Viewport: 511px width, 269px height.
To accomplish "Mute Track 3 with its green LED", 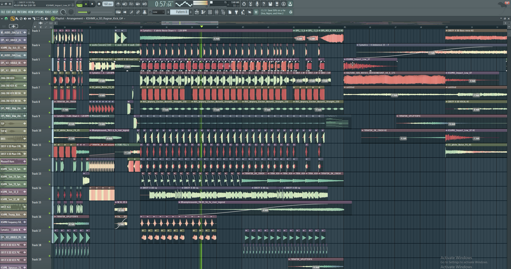I will (50, 41).
